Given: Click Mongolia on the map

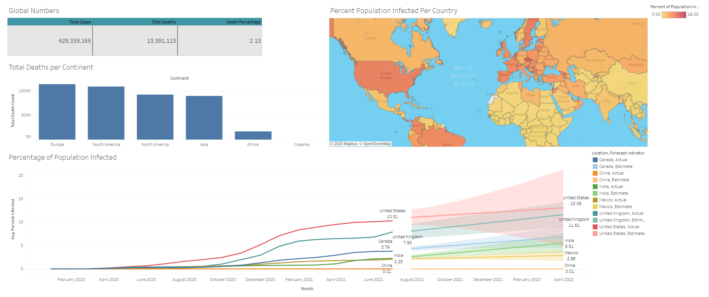Looking at the screenshot, I should click(636, 65).
